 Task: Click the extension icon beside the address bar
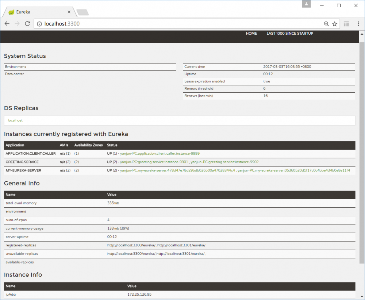point(347,24)
